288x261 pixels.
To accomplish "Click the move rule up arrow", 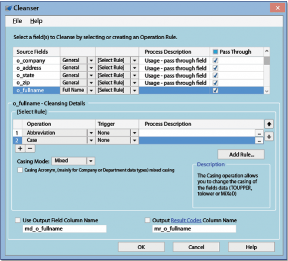I will pos(269,124).
